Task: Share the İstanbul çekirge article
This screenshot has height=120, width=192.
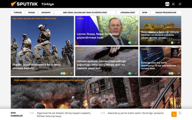Action: point(136,73)
